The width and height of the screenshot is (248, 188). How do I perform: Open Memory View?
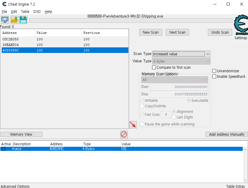pos(21,134)
